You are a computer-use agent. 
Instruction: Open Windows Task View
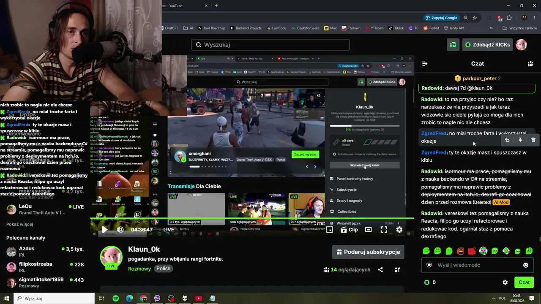101,299
